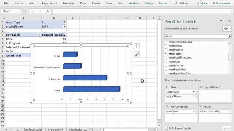Open the Design ribbon tab
Screen dimensions: 234x131
click(149, 3)
